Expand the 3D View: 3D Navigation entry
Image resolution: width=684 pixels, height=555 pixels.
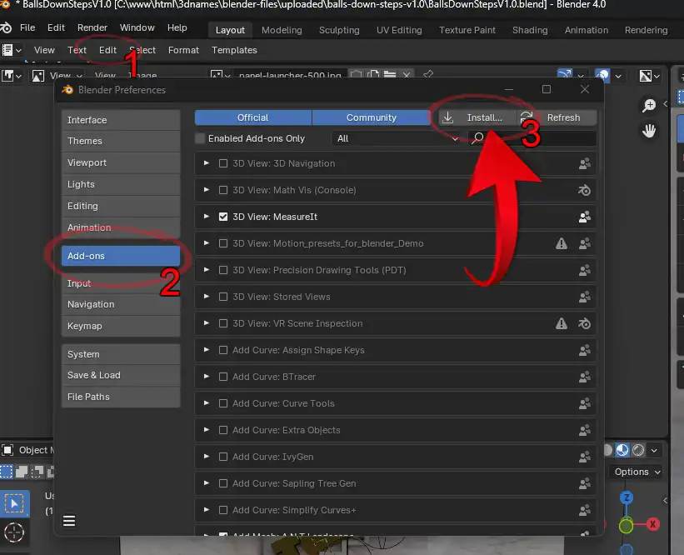[207, 163]
